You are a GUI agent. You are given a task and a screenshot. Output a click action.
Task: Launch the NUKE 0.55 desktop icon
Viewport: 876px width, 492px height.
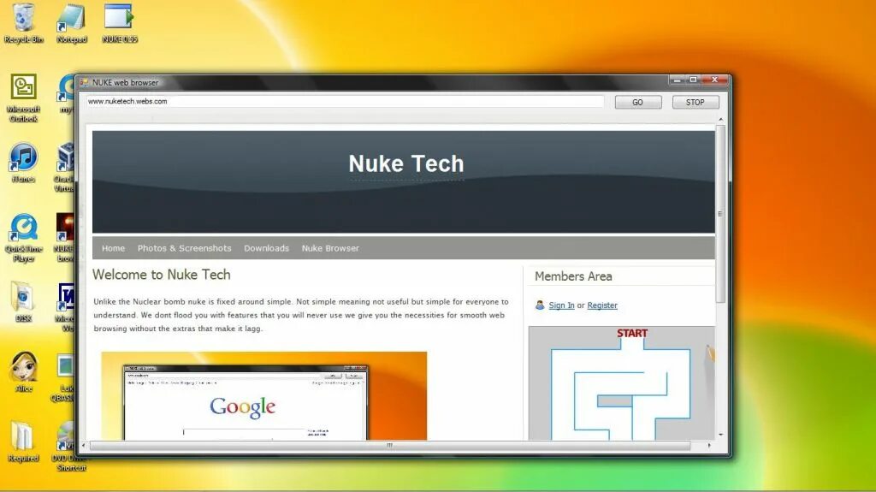(120, 23)
